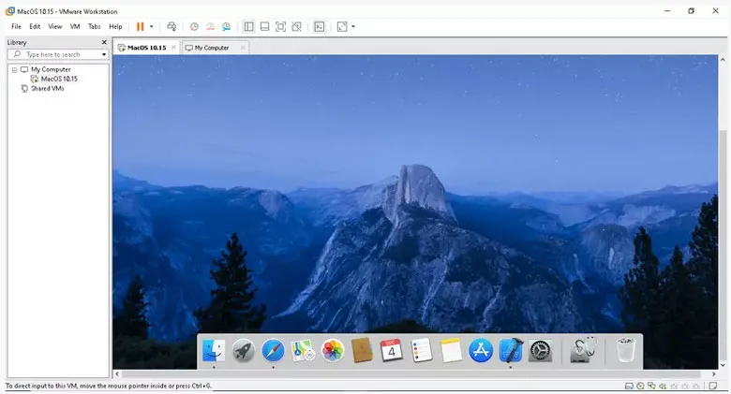Open the Edit menu
Screen dimensions: 731x394
tap(35, 26)
